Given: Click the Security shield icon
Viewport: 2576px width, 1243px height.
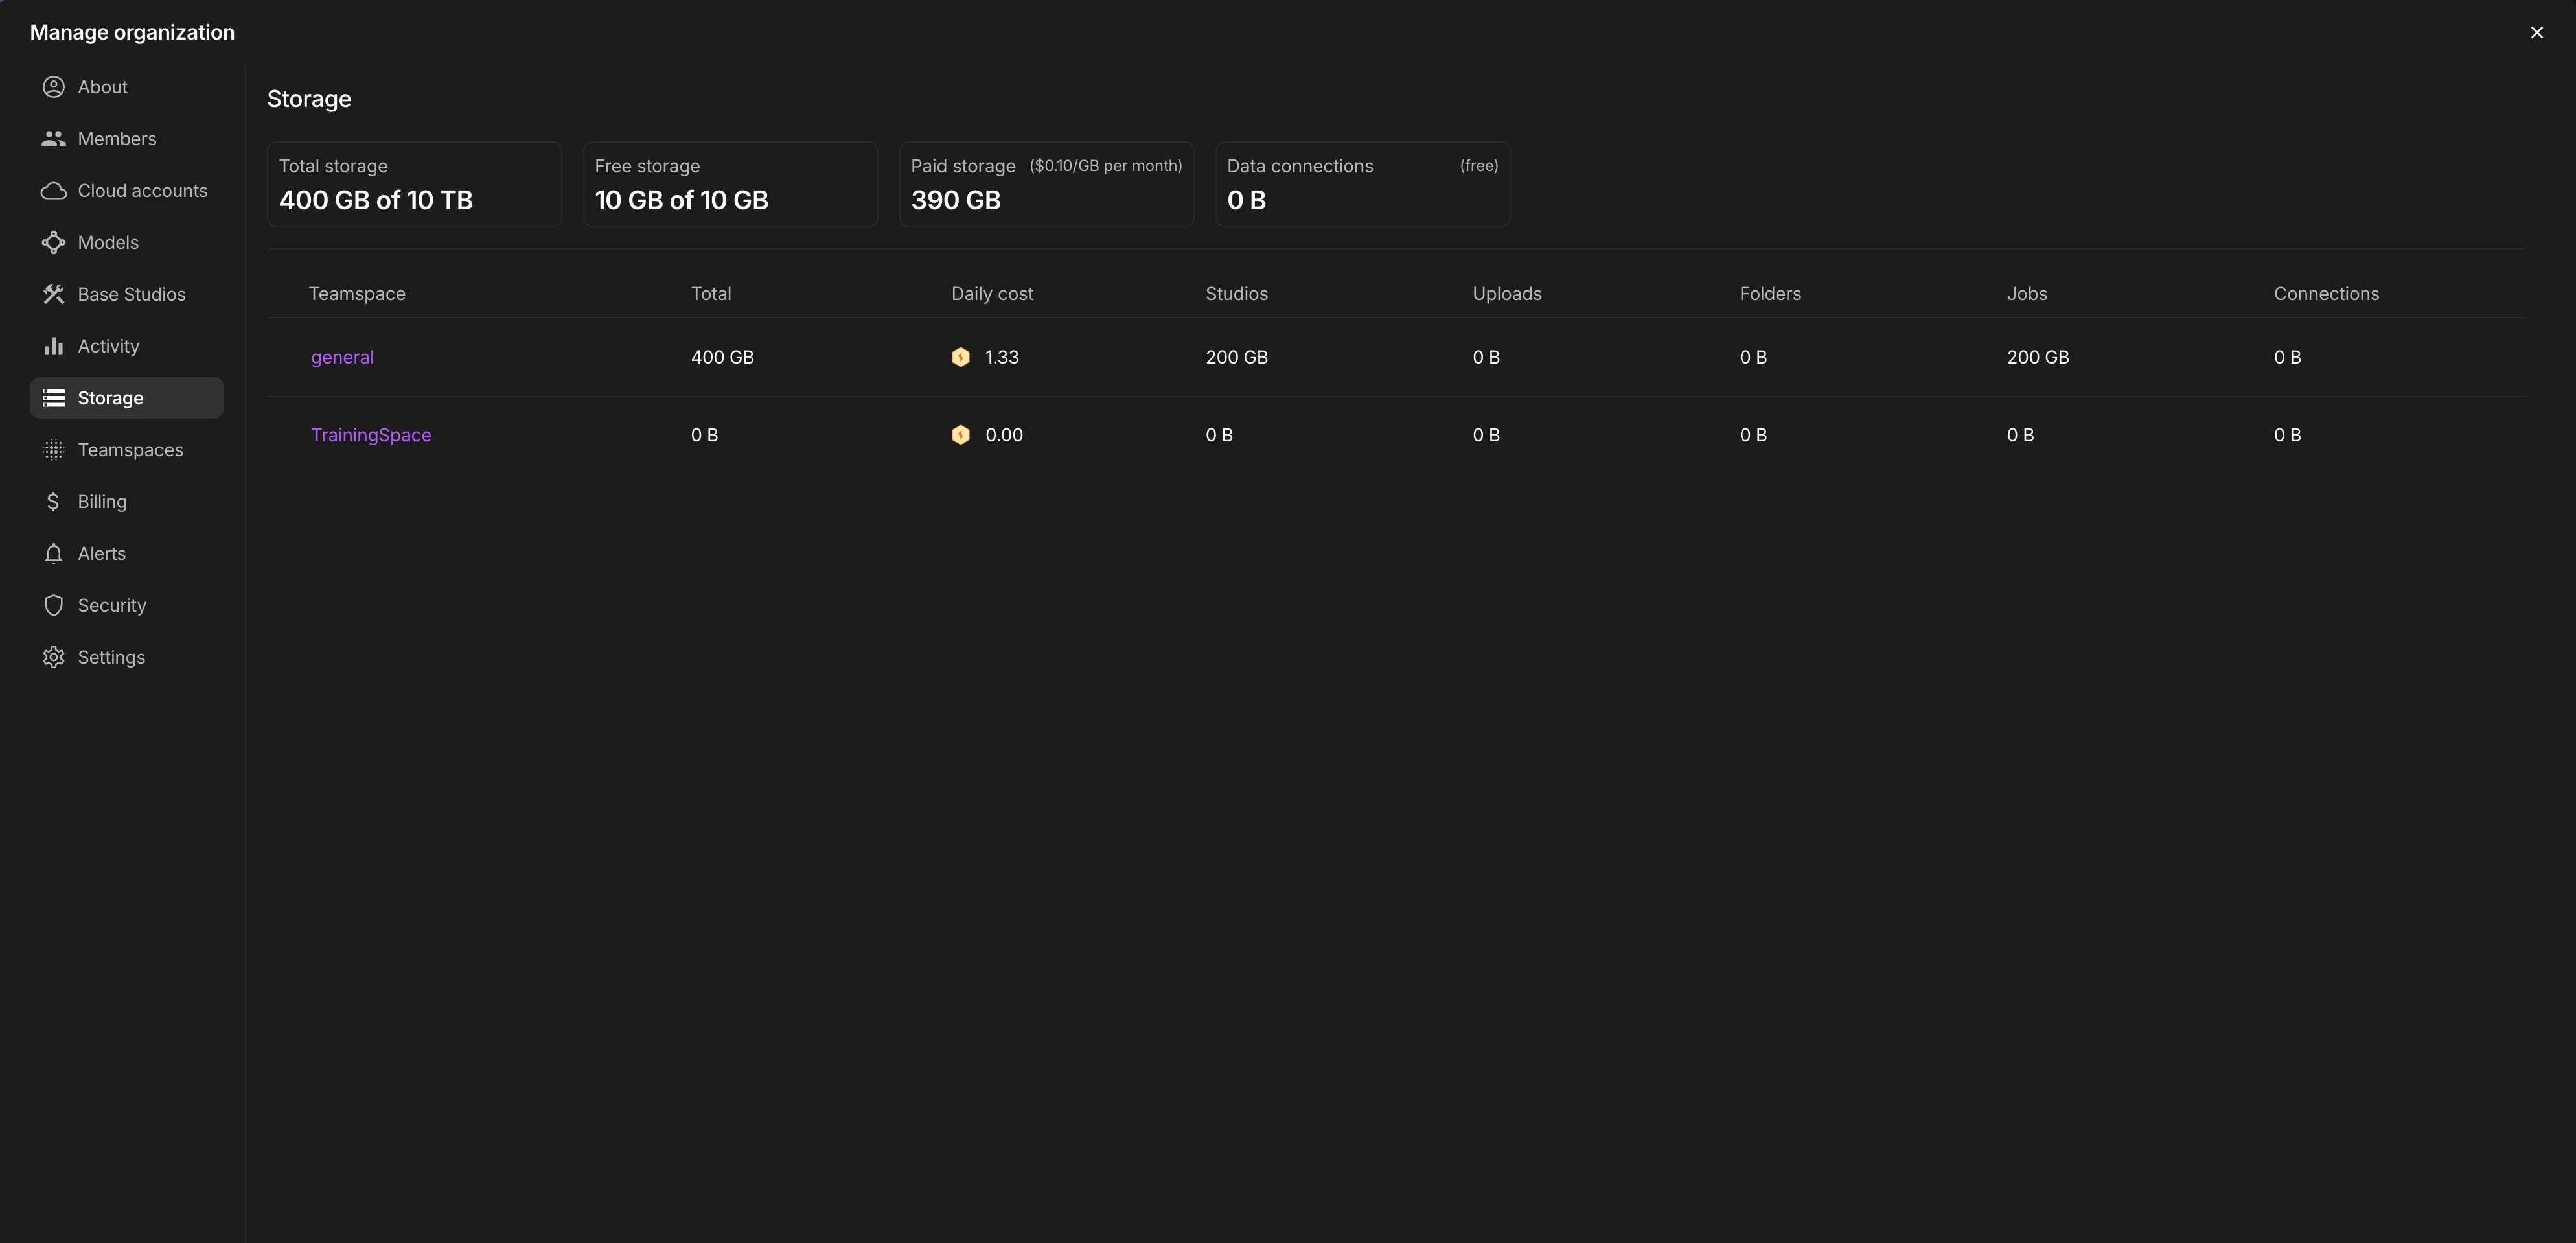Looking at the screenshot, I should pos(53,606).
